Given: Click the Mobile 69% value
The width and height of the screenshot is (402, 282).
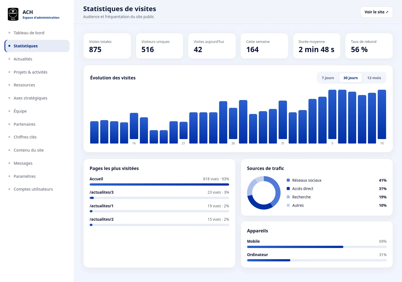Looking at the screenshot, I should [x=383, y=241].
